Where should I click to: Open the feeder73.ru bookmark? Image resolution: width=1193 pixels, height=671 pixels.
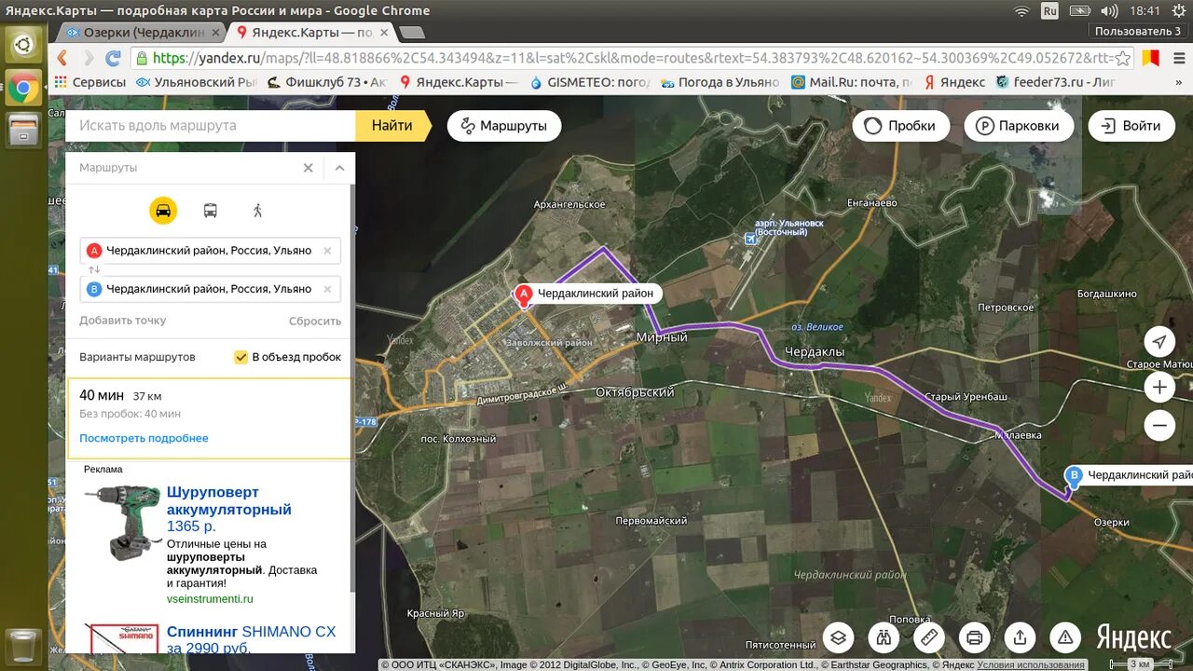pyautogui.click(x=1055, y=82)
